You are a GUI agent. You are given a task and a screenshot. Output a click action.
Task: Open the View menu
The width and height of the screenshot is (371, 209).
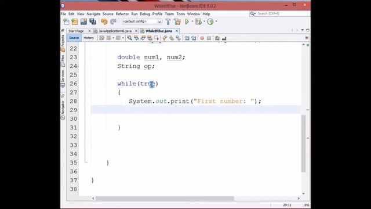pos(81,14)
